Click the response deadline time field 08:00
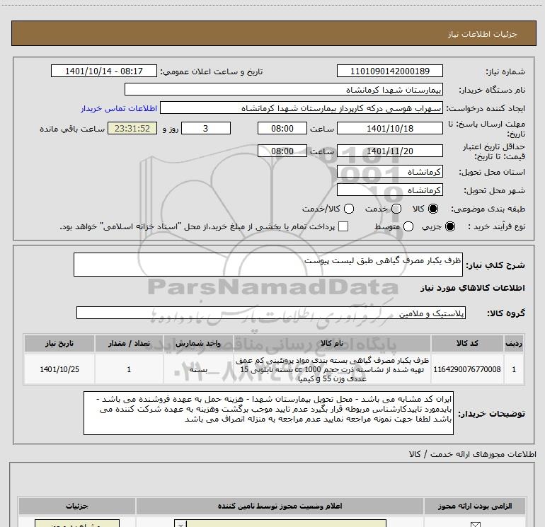Viewport: 545px width, 527px height. coord(282,128)
